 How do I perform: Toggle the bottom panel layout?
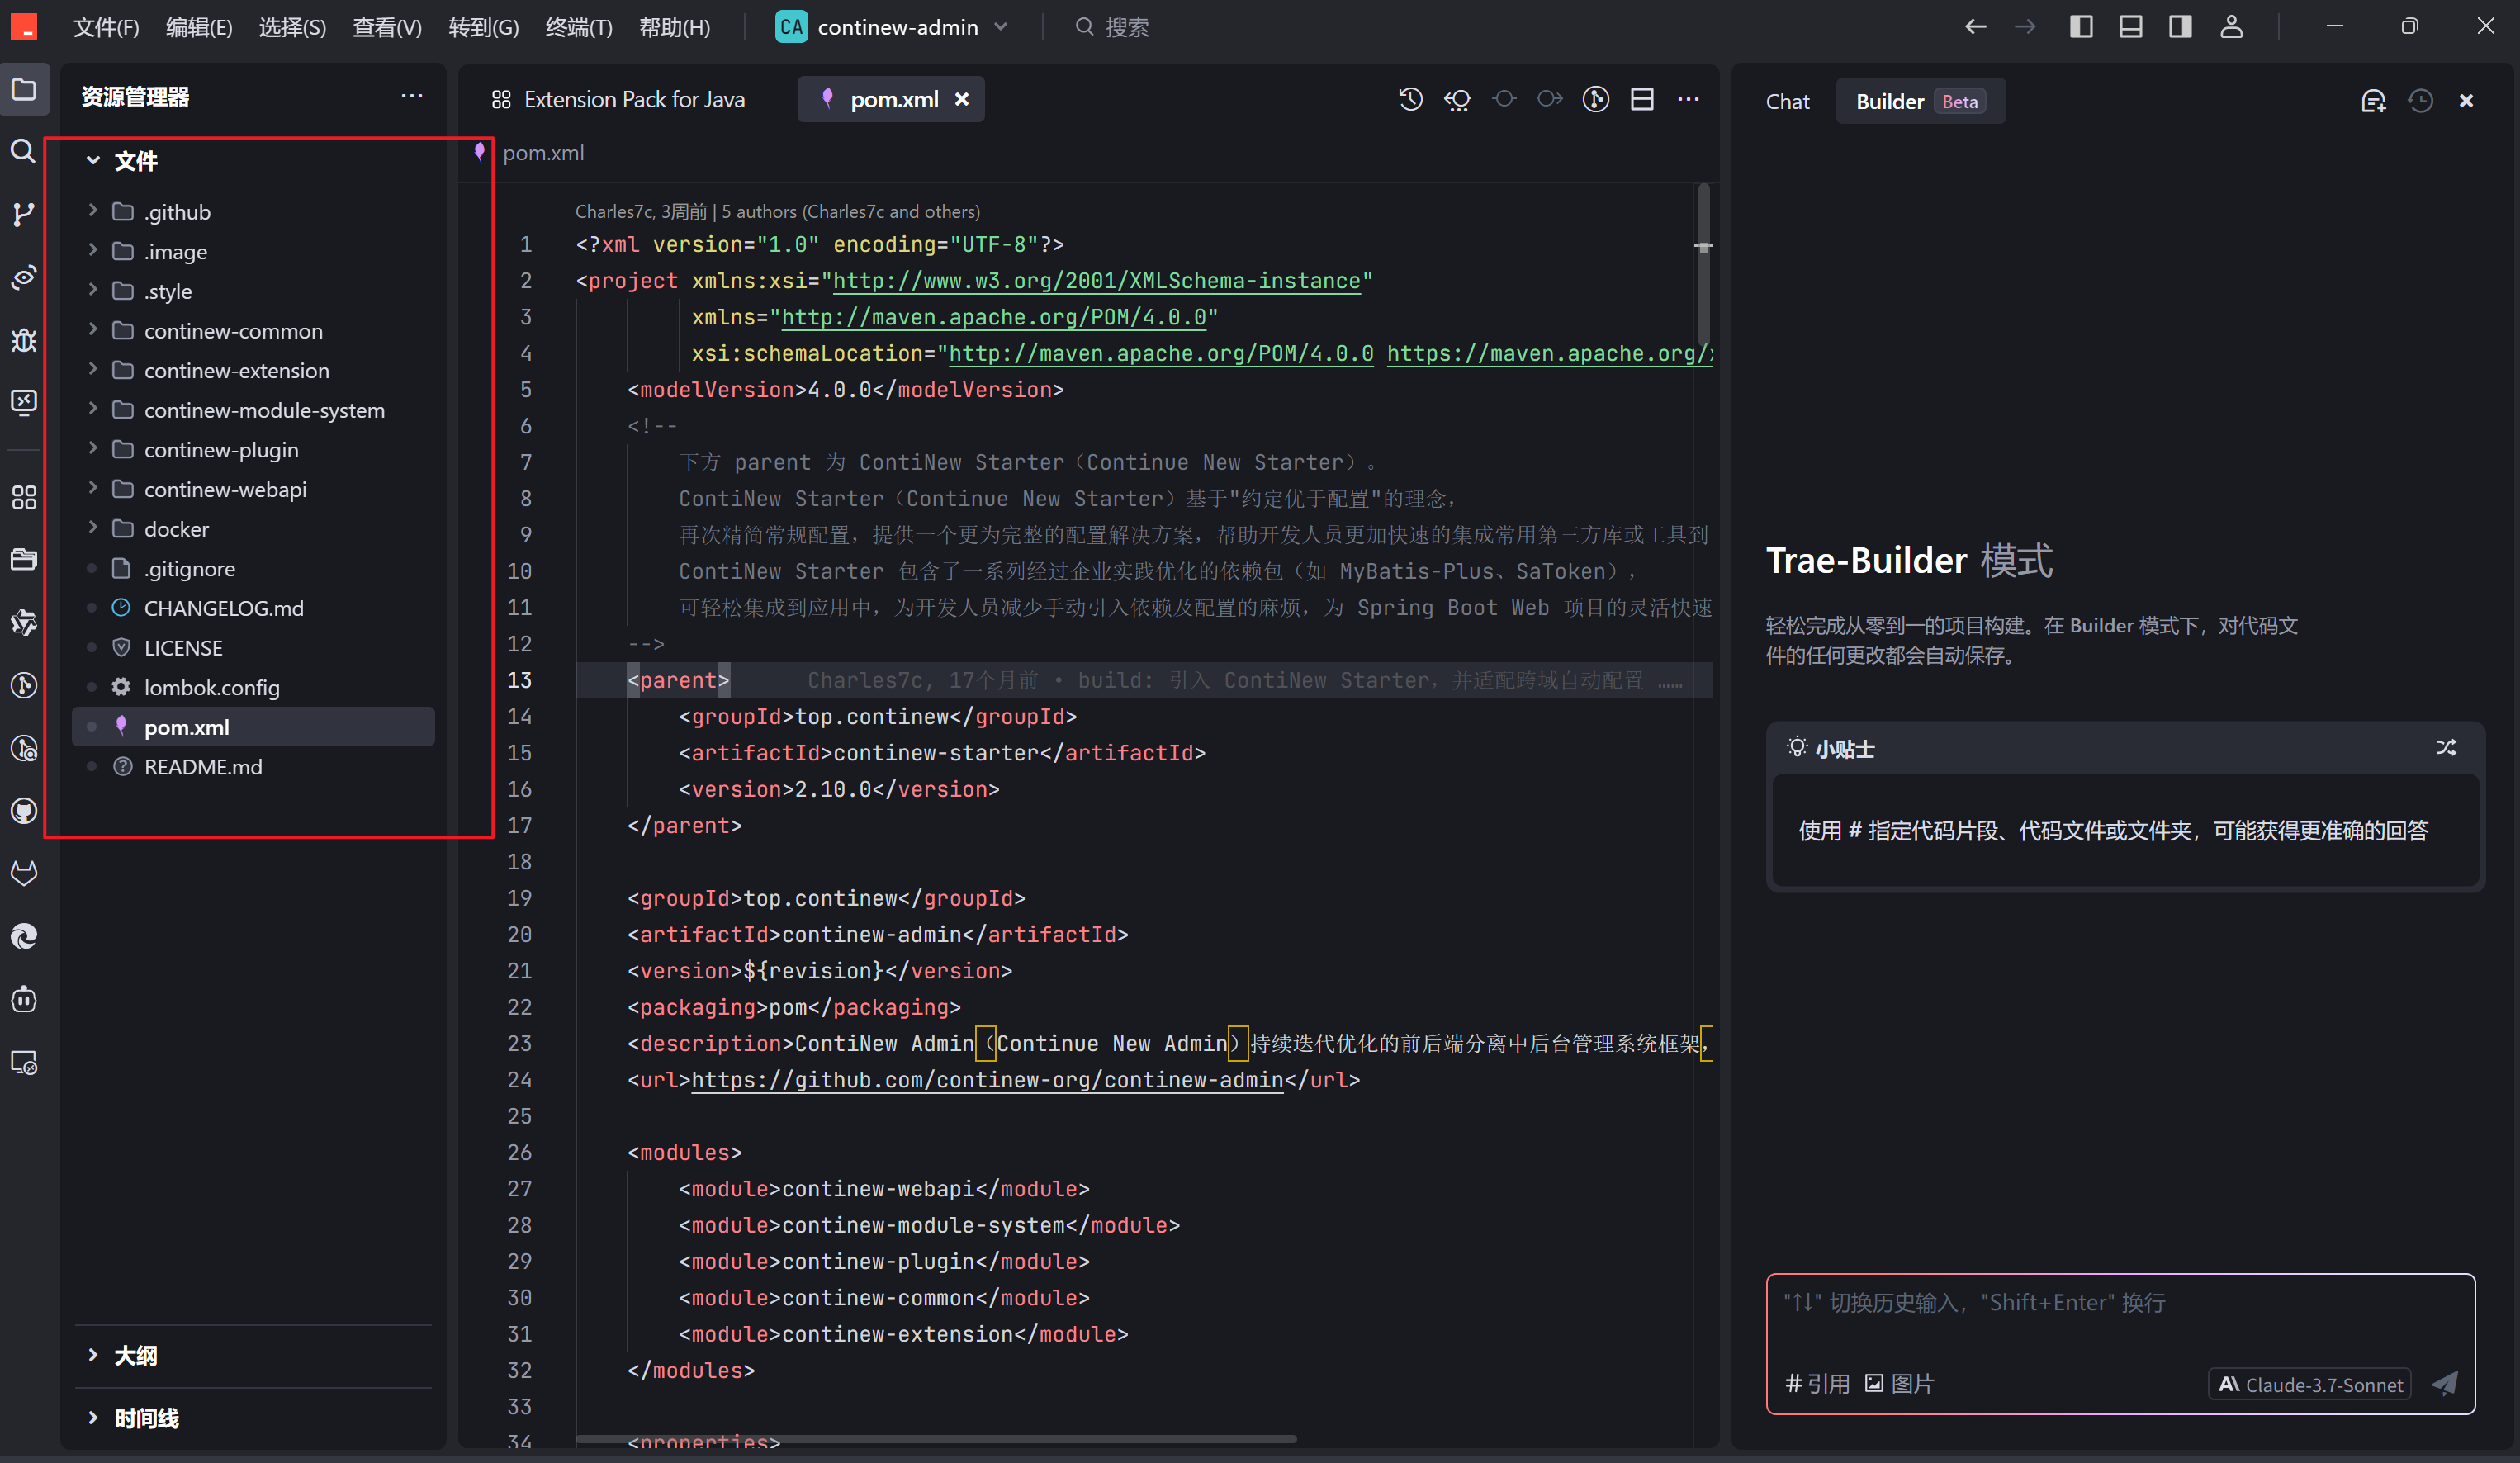(2131, 27)
